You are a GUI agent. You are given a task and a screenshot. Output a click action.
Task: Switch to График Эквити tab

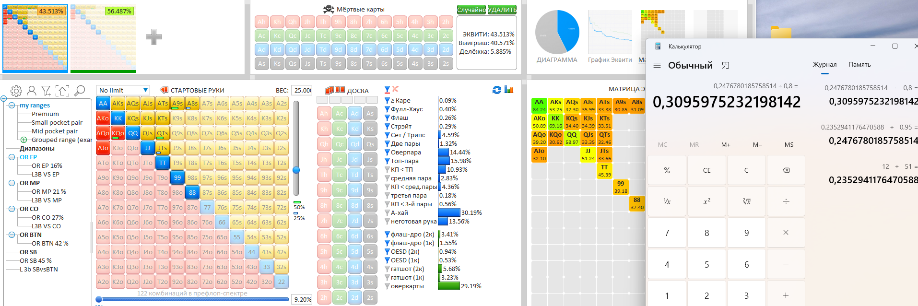(610, 60)
